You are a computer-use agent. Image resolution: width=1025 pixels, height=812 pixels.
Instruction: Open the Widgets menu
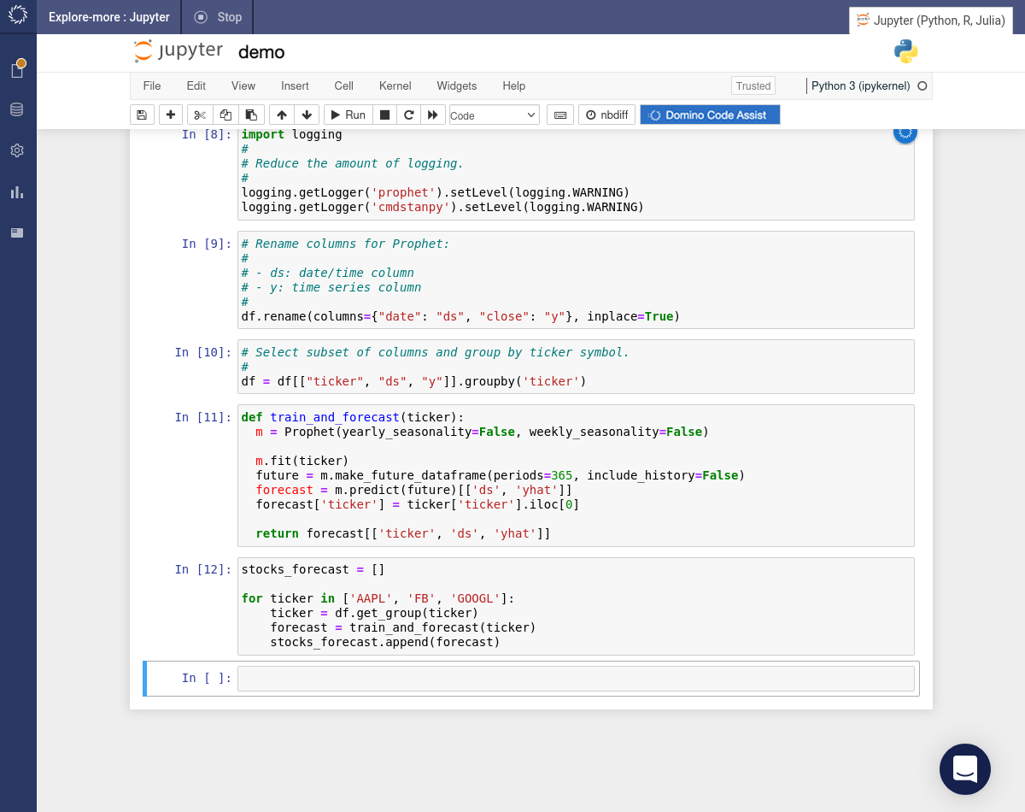coord(457,85)
